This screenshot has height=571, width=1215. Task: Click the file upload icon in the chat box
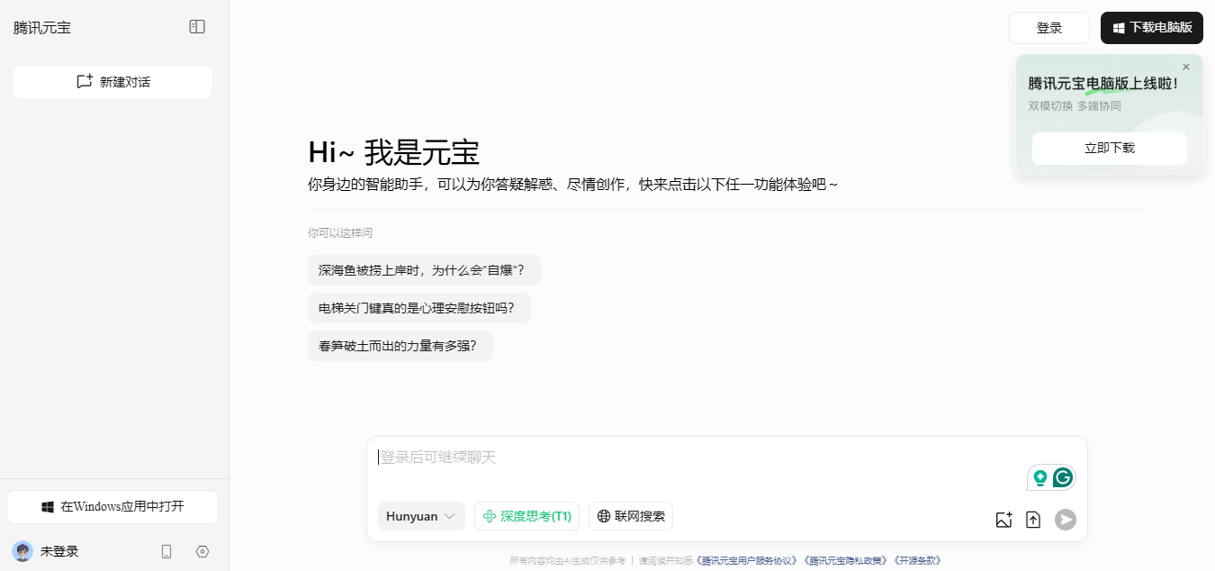1033,520
